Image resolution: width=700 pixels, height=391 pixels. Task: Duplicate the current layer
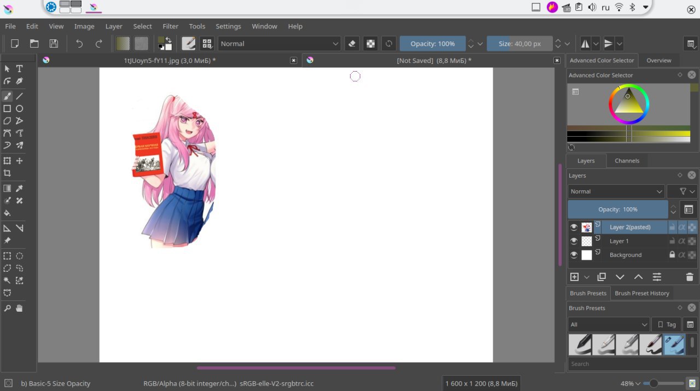coord(602,277)
